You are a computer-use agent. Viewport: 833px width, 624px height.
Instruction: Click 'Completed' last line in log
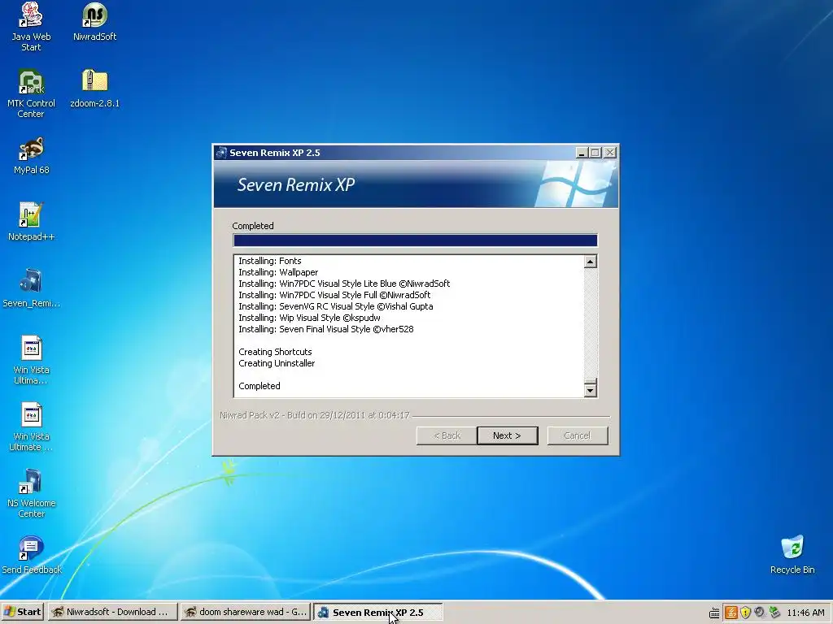259,386
